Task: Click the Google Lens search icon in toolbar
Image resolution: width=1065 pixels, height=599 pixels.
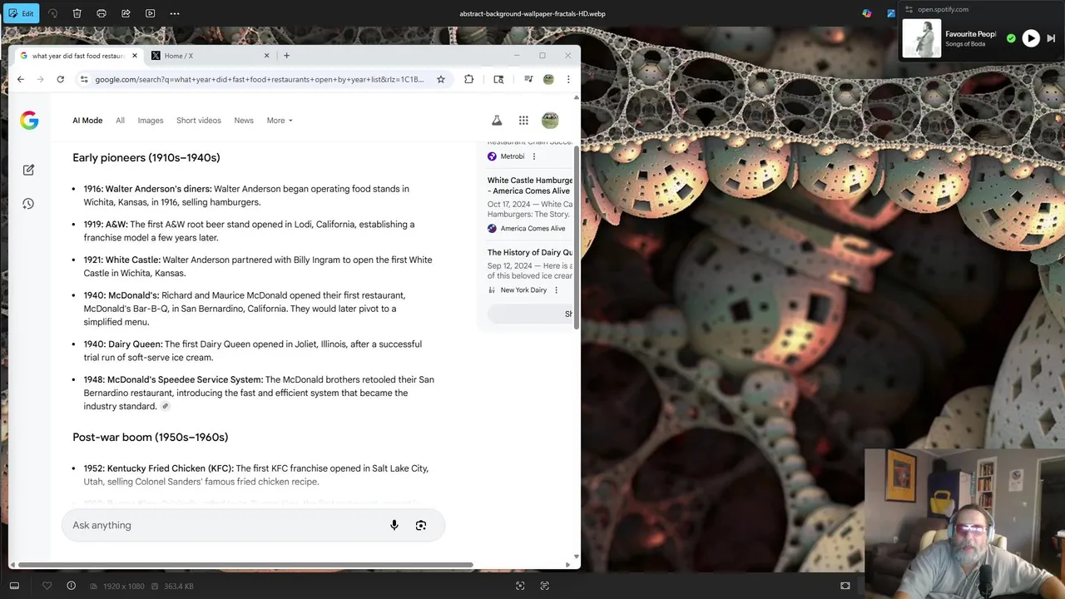Action: pyautogui.click(x=498, y=79)
